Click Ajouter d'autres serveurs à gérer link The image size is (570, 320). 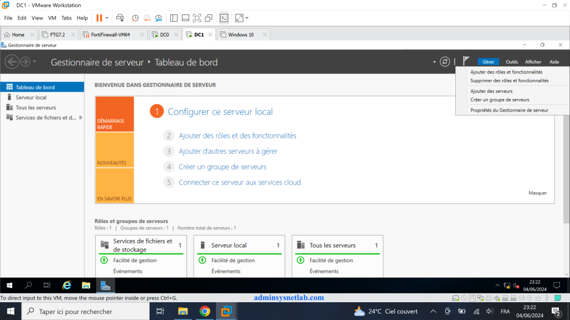coord(228,151)
